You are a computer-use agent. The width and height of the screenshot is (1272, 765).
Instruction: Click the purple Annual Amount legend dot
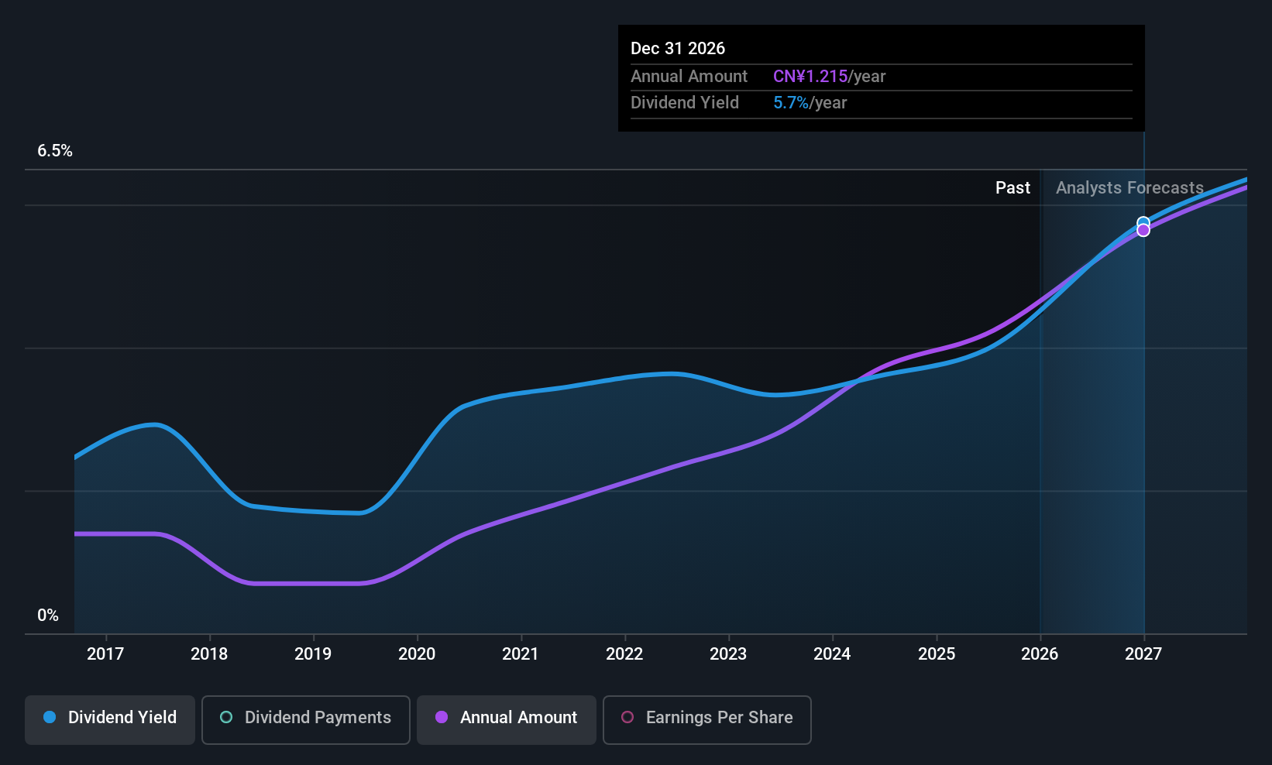click(442, 717)
